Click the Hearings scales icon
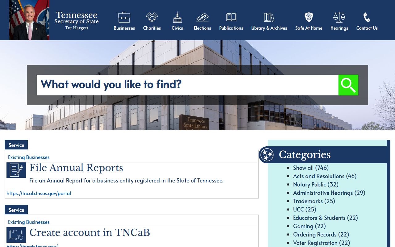The width and height of the screenshot is (395, 247). pos(339,17)
